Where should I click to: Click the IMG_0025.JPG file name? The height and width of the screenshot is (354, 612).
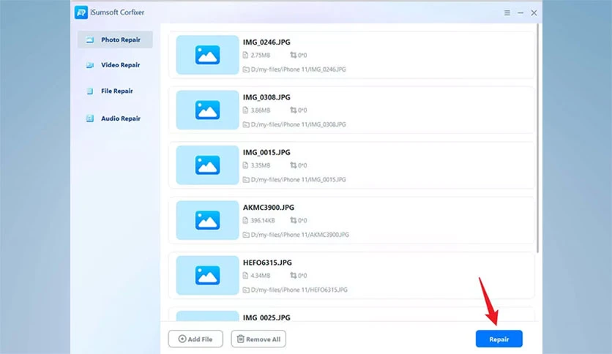(266, 317)
